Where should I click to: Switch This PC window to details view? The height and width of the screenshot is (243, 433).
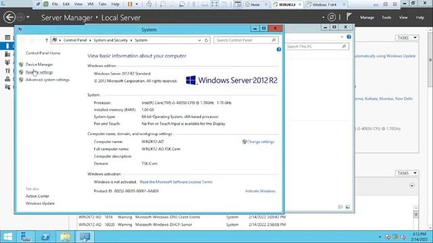tap(340, 207)
